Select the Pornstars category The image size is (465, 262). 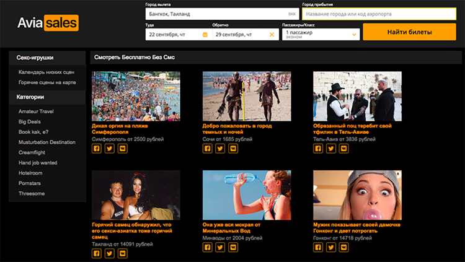29,183
